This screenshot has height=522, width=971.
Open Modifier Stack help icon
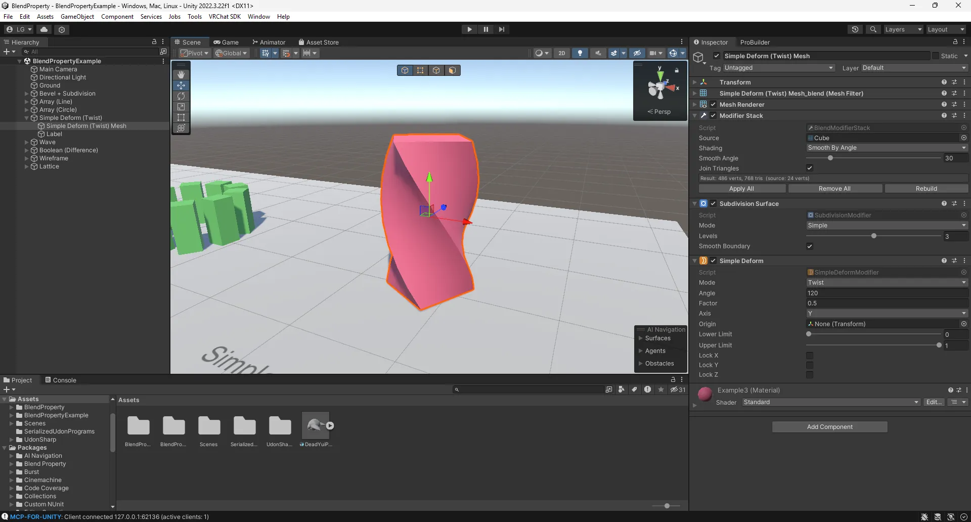944,115
